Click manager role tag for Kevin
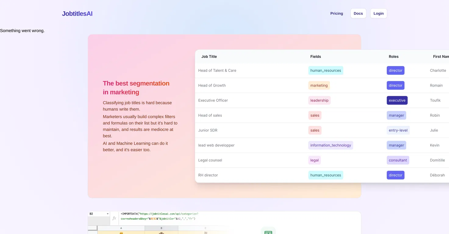Screen dimensions: 449x234 click(x=396, y=145)
